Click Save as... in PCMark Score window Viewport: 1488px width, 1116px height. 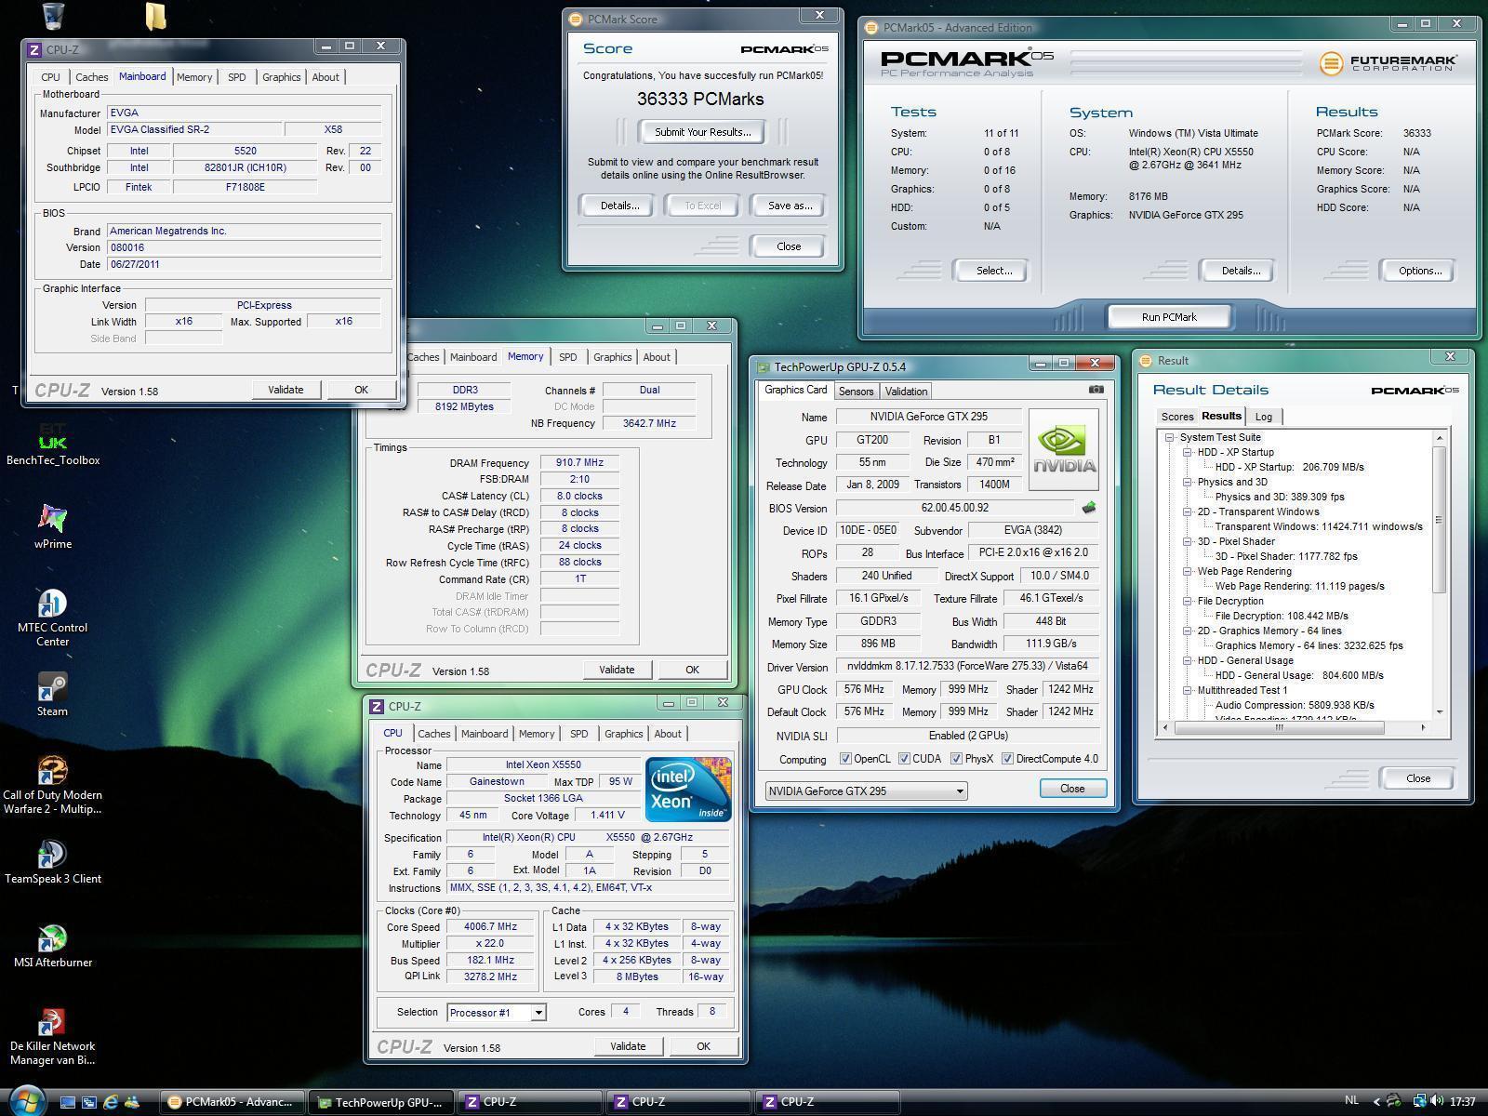pos(790,206)
